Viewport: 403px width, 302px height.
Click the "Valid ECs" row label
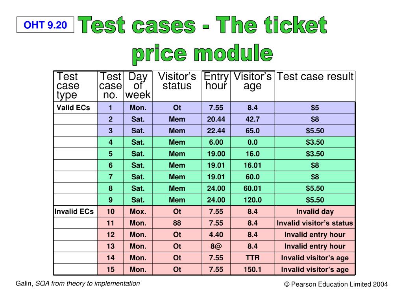pyautogui.click(x=73, y=108)
